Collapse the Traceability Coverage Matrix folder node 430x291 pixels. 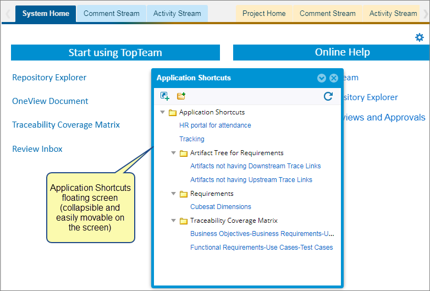(x=173, y=221)
